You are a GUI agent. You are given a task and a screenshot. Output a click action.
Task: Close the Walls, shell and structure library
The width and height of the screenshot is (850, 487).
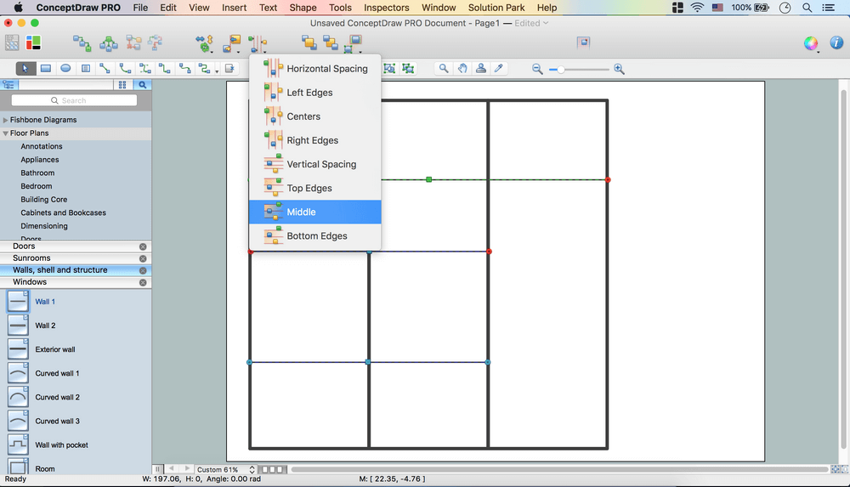pos(143,270)
